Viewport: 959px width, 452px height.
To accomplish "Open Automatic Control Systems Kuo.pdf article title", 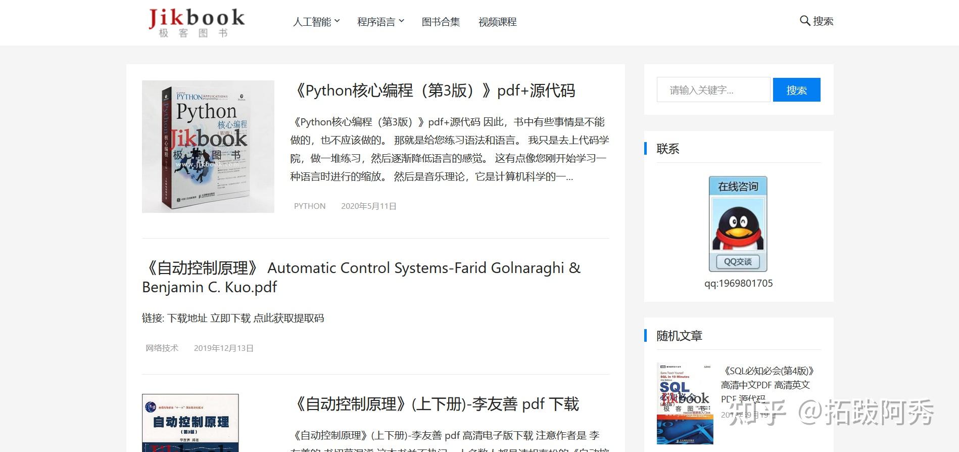I will click(361, 277).
